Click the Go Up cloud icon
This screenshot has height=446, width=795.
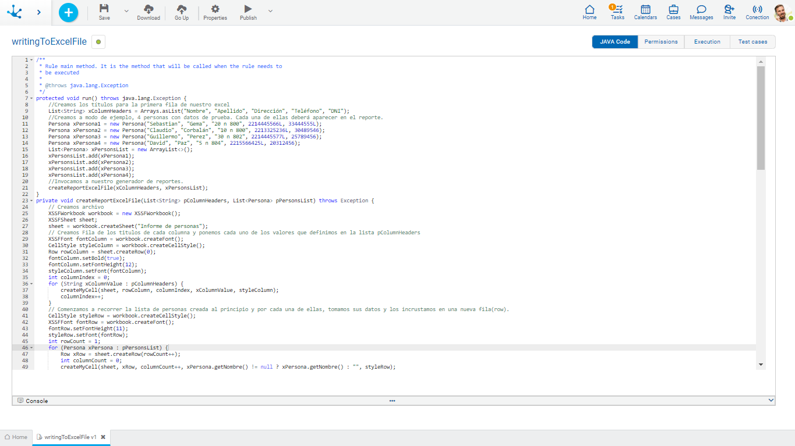[182, 12]
